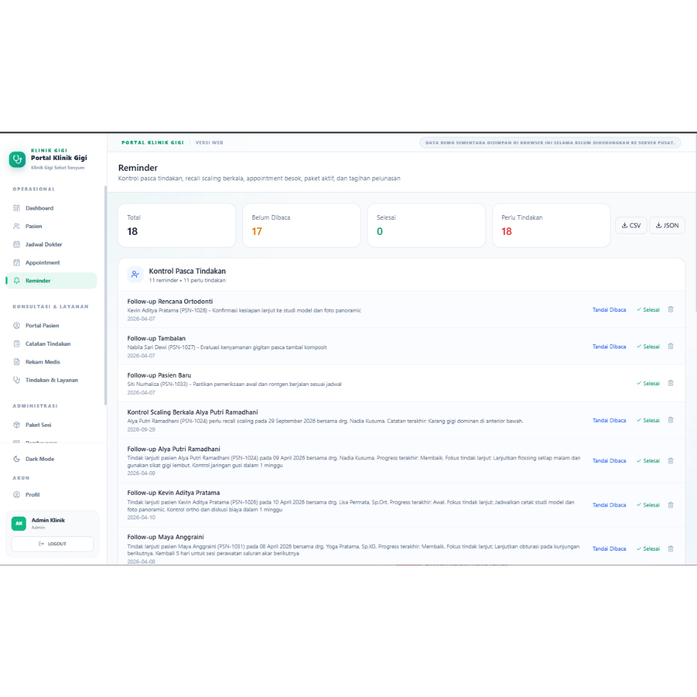The height and width of the screenshot is (697, 697).
Task: Delete the Follow-up Pasien Baru reminder
Action: (670, 383)
